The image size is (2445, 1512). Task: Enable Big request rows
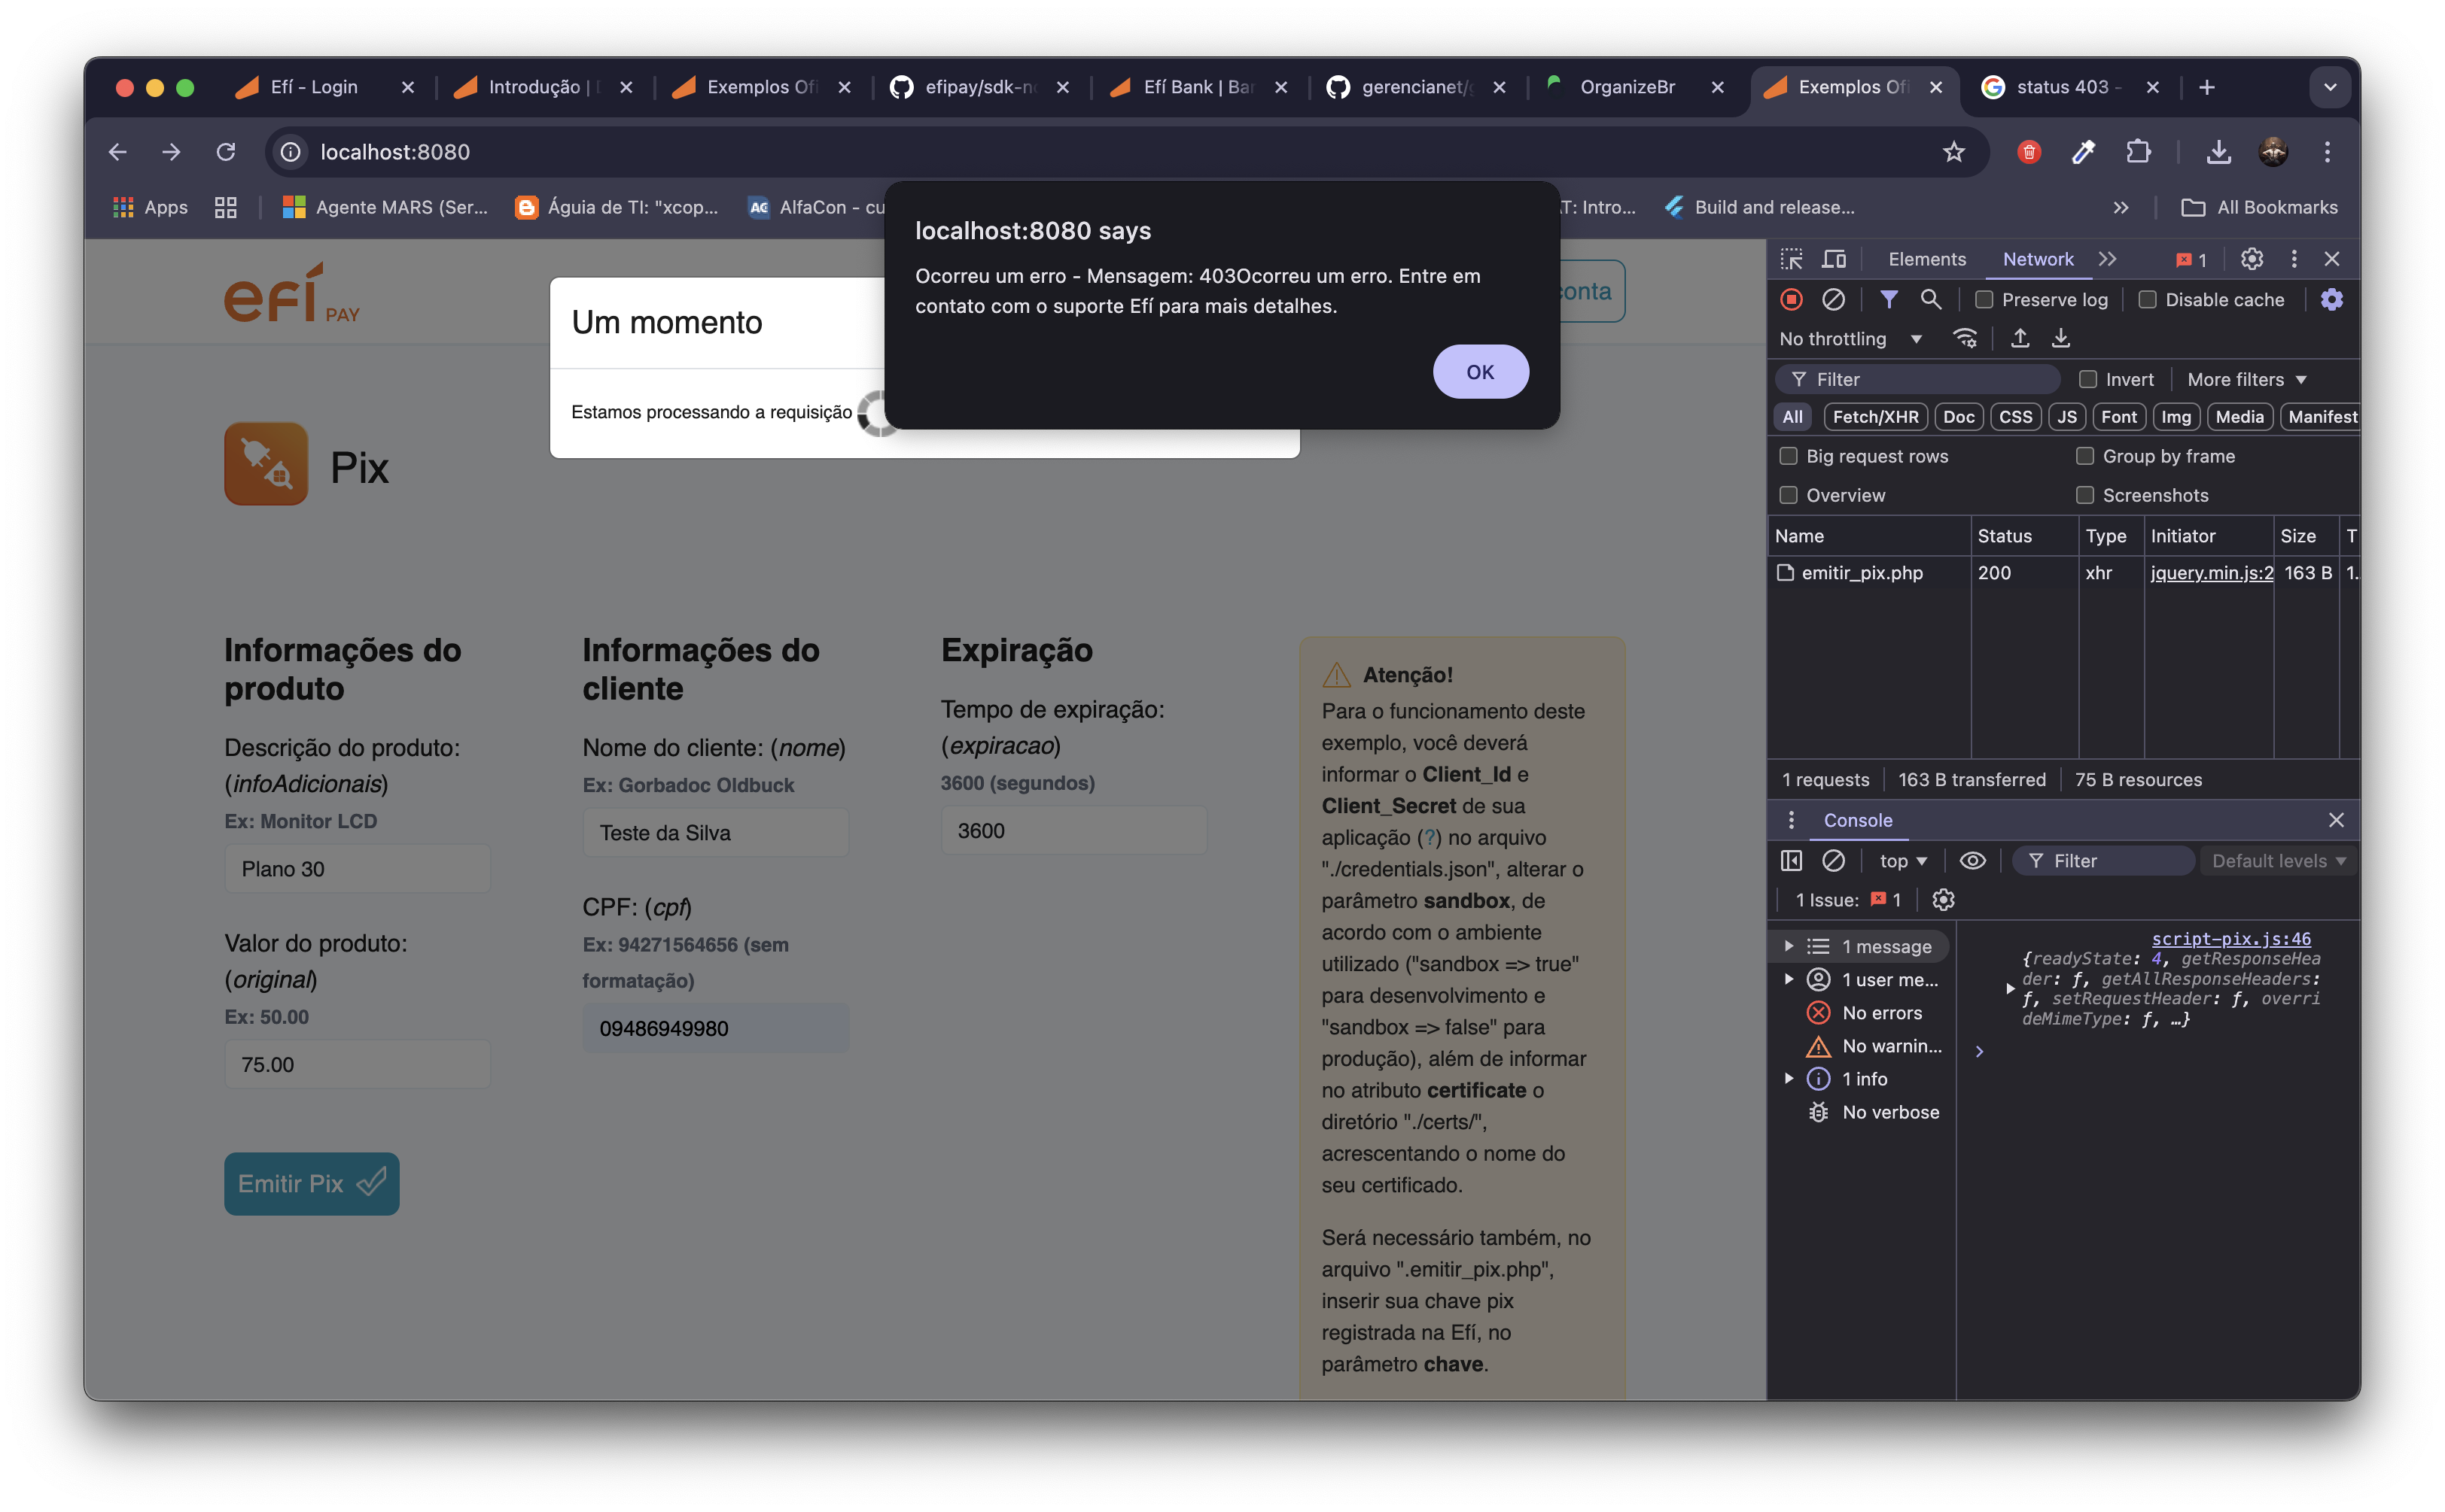click(1789, 456)
